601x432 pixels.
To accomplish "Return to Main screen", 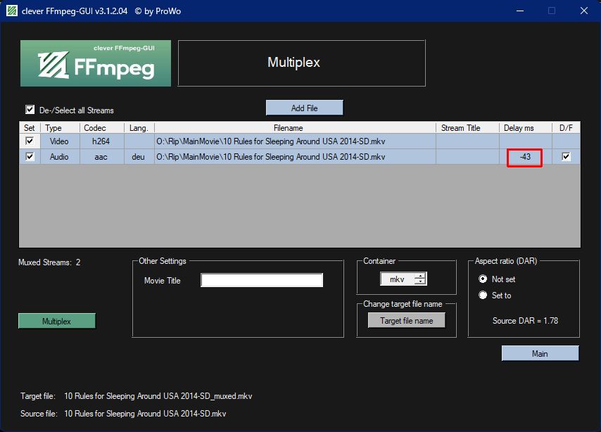I will [x=540, y=353].
